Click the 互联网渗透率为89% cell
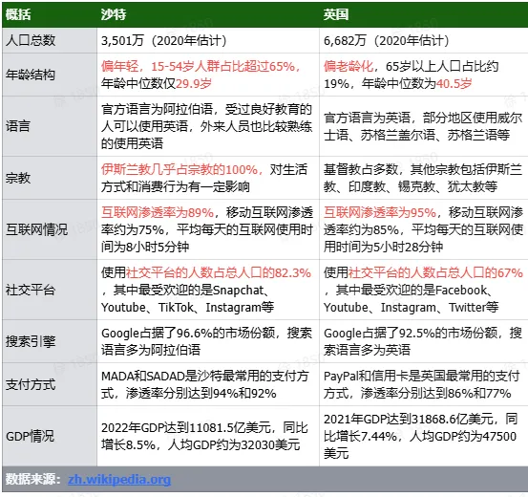This screenshot has height=497, width=528. [208, 229]
